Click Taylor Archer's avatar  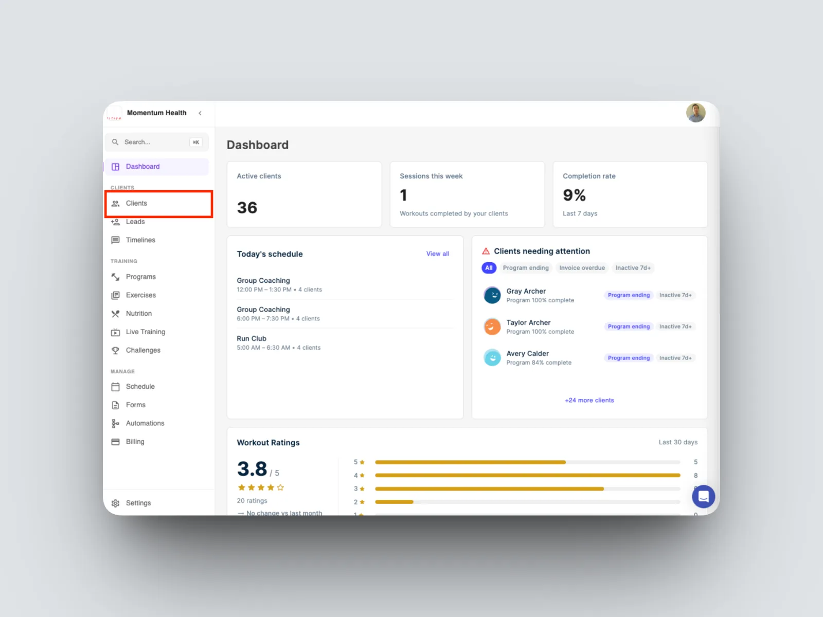pos(492,326)
